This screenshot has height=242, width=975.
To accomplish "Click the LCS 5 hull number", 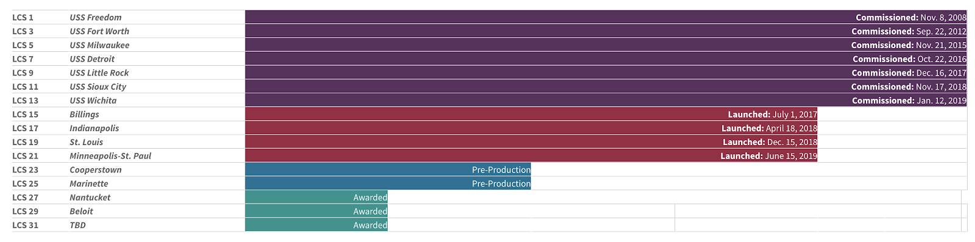I will (23, 45).
